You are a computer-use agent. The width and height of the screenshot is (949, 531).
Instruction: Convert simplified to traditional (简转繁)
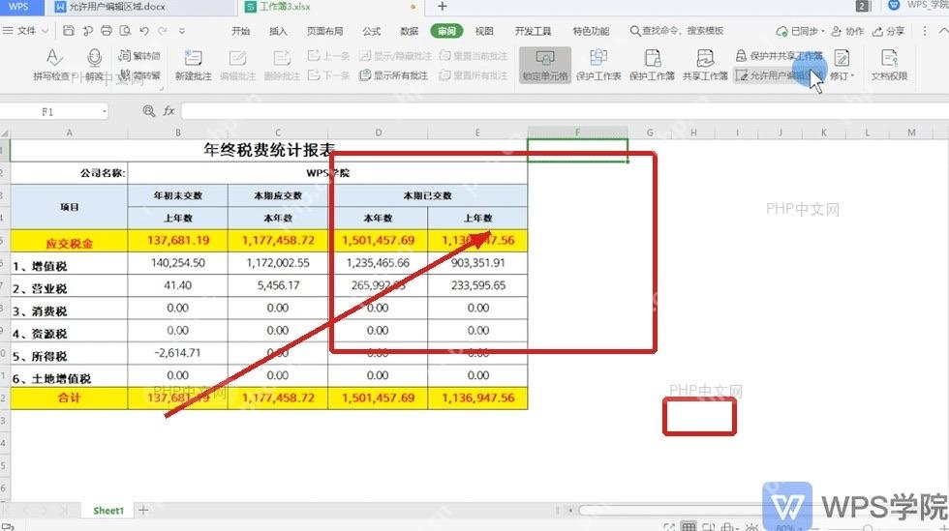[139, 75]
